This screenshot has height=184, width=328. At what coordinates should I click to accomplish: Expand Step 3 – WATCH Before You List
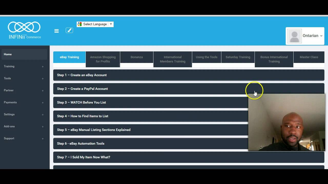coord(151,102)
